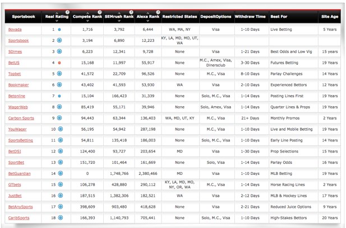Click the rating dot icon in Betonline row
The width and height of the screenshot is (346, 228).
point(59,96)
